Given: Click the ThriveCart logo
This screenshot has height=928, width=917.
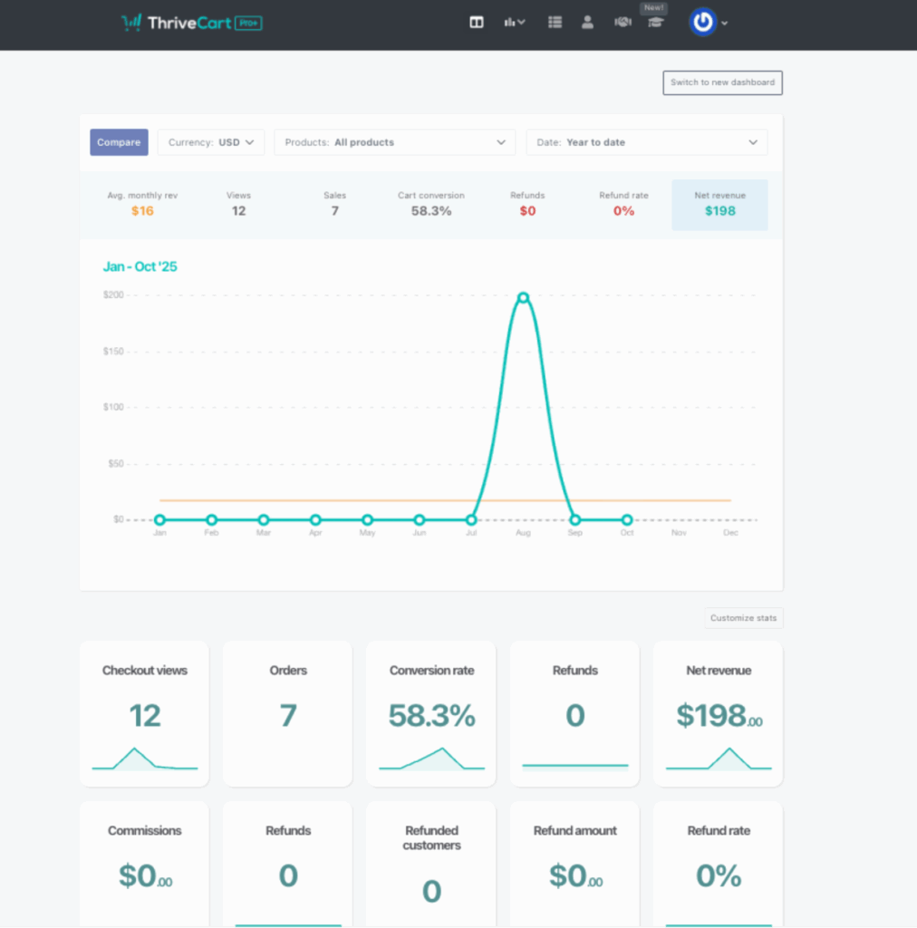Looking at the screenshot, I should (x=191, y=23).
